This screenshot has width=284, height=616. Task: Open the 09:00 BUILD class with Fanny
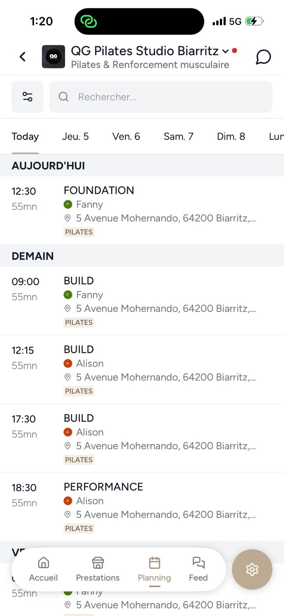[x=142, y=301]
